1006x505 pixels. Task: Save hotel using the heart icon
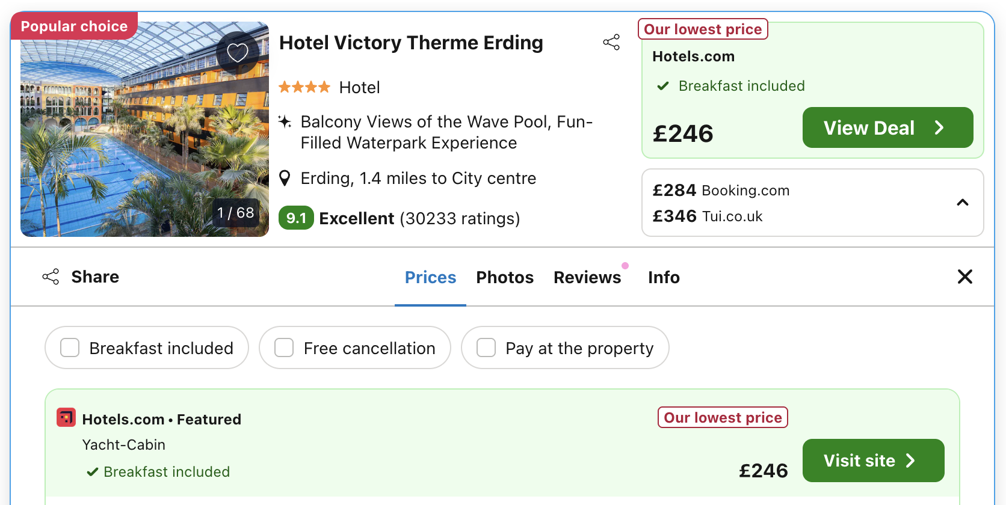[x=238, y=52]
